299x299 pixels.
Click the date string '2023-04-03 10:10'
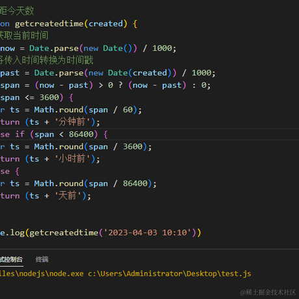pyautogui.click(x=148, y=233)
